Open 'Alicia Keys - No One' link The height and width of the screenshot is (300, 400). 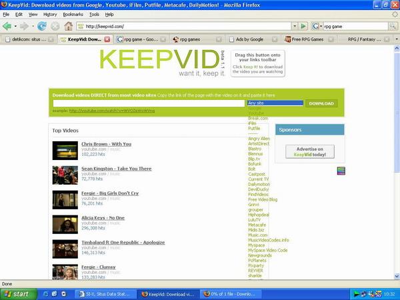103,218
